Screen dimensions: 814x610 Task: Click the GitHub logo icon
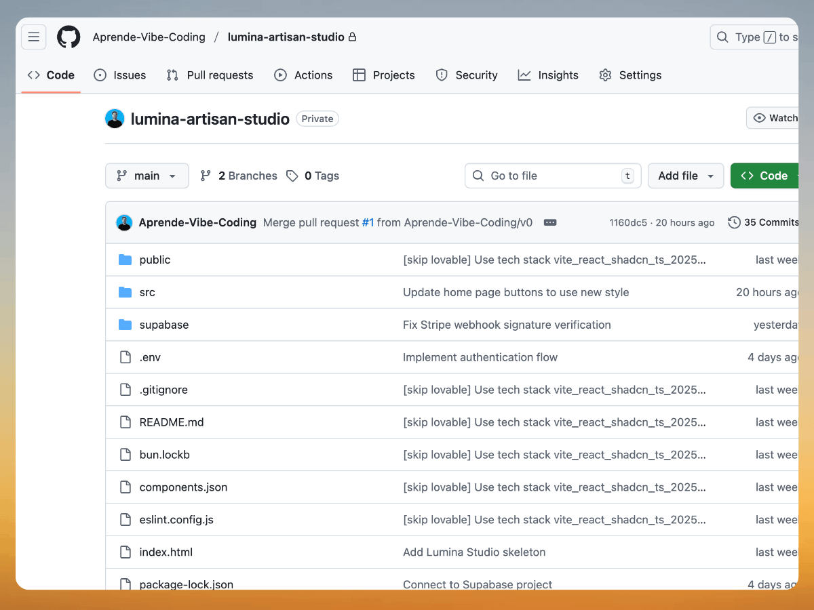click(x=69, y=37)
